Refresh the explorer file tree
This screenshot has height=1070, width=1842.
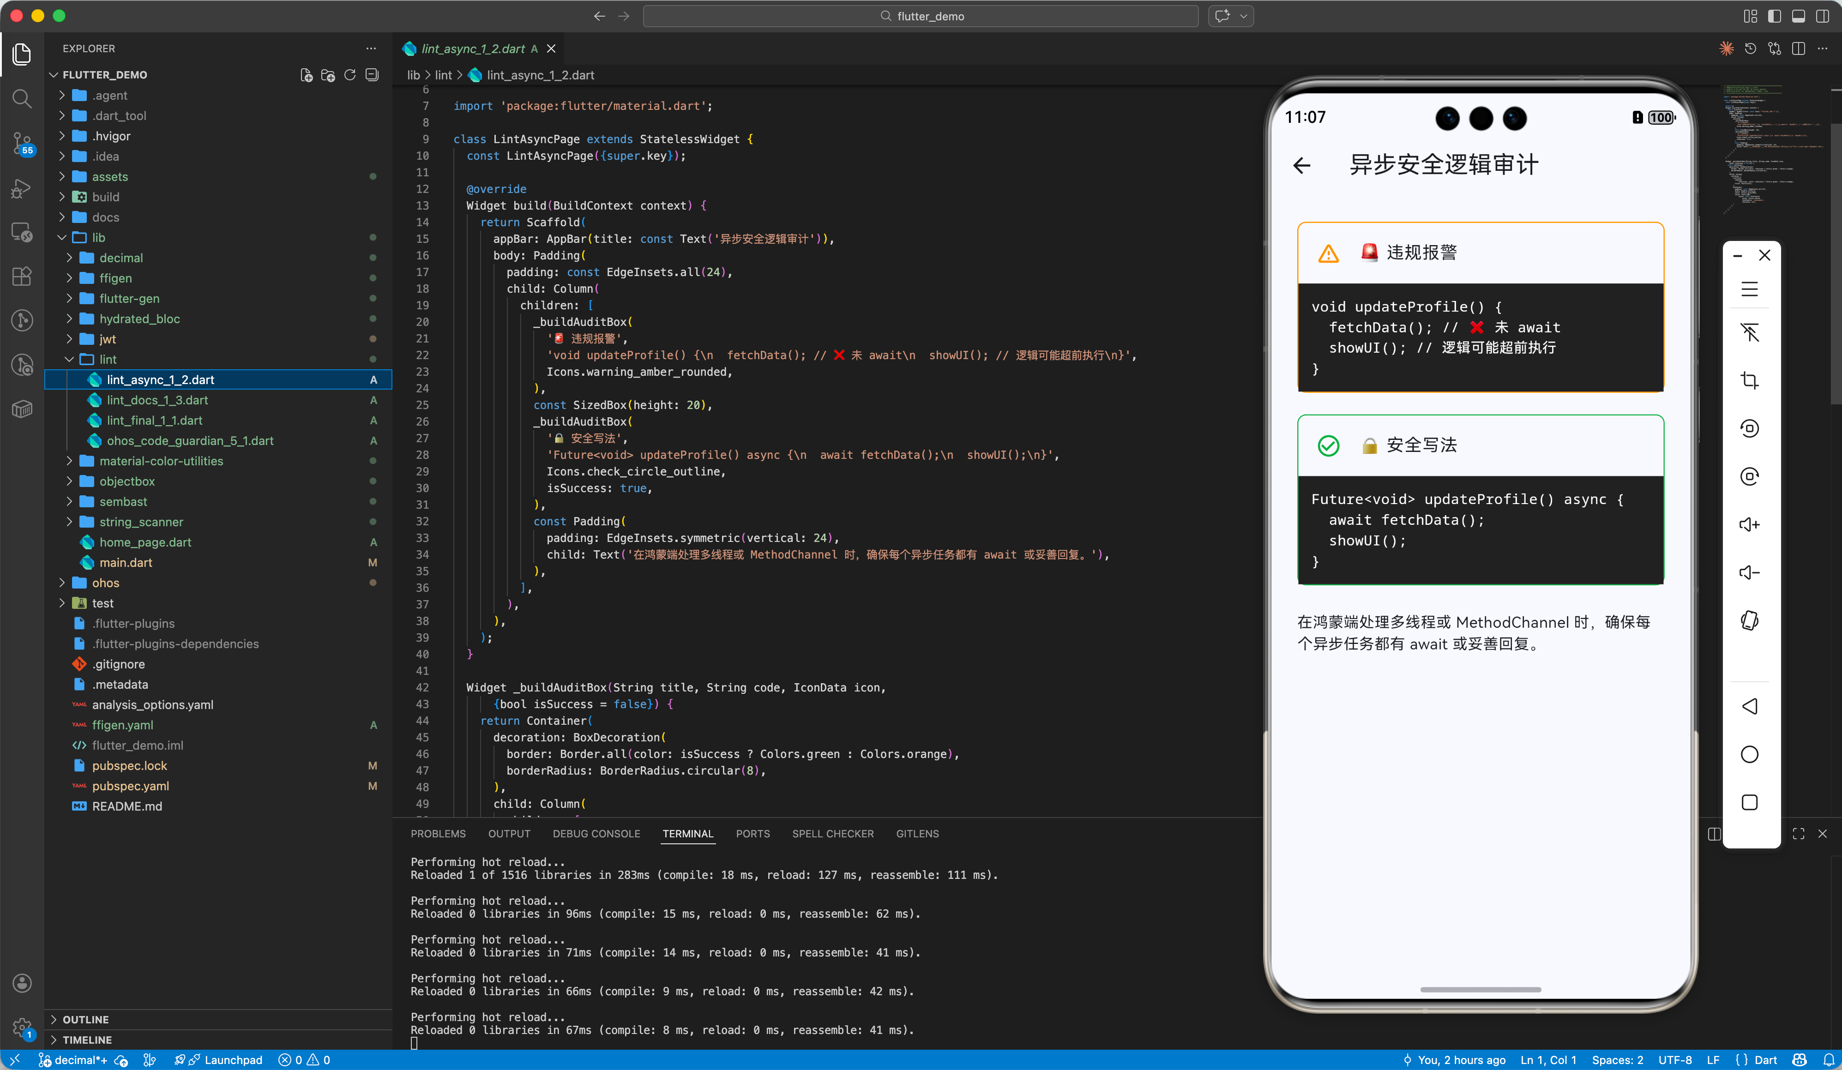tap(350, 75)
